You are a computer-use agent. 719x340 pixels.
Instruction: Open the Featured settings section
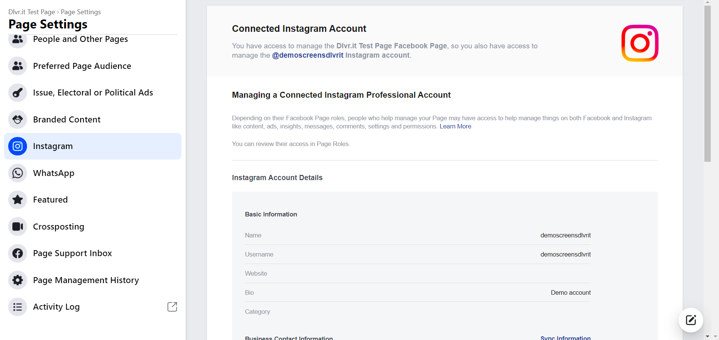click(x=93, y=200)
